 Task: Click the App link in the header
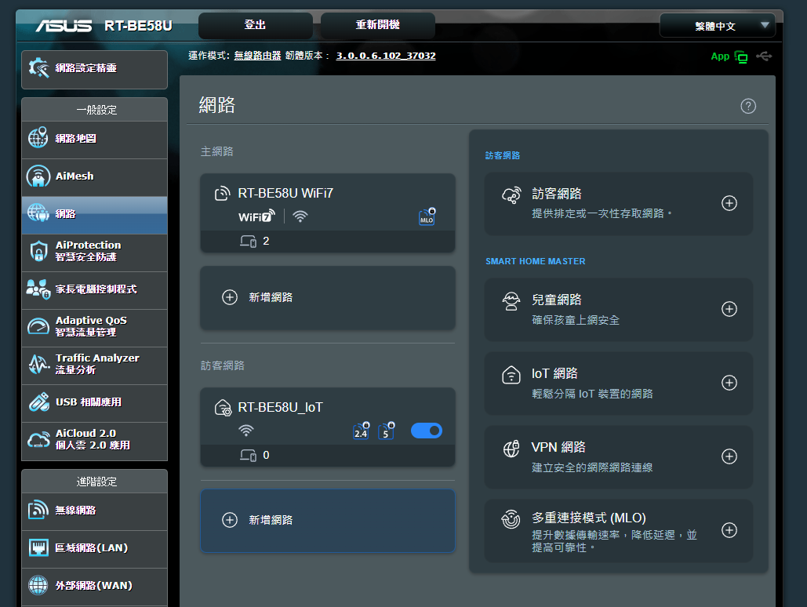[x=720, y=56]
